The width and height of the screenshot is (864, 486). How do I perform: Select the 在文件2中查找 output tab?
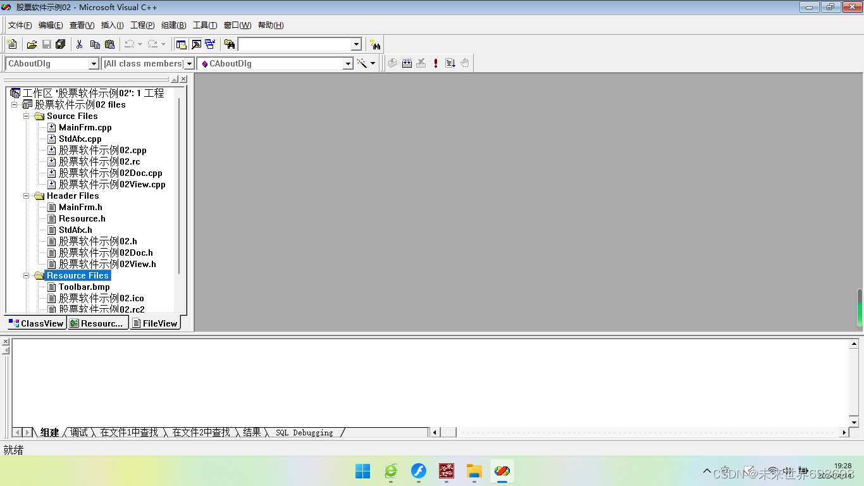point(201,433)
